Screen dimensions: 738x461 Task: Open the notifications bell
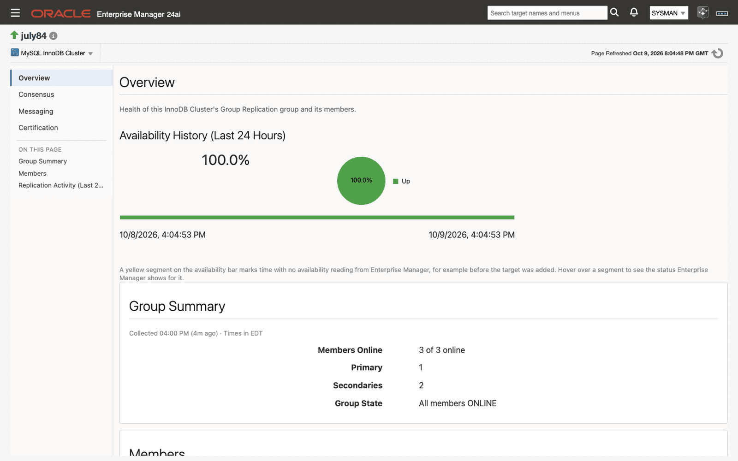[634, 12]
